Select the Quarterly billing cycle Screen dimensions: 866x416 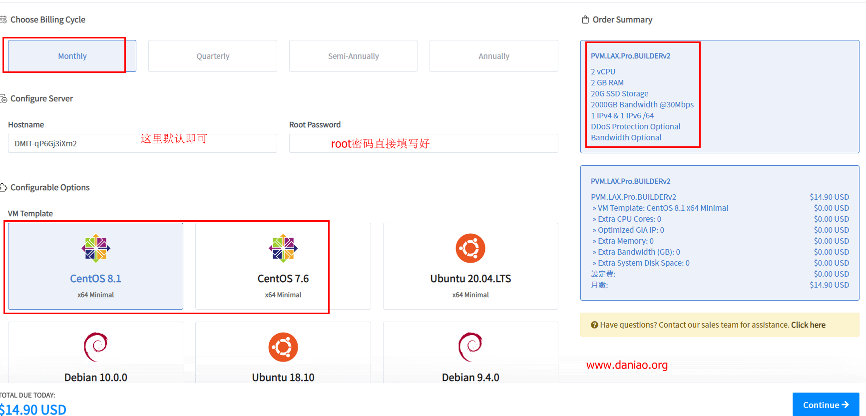coord(213,56)
